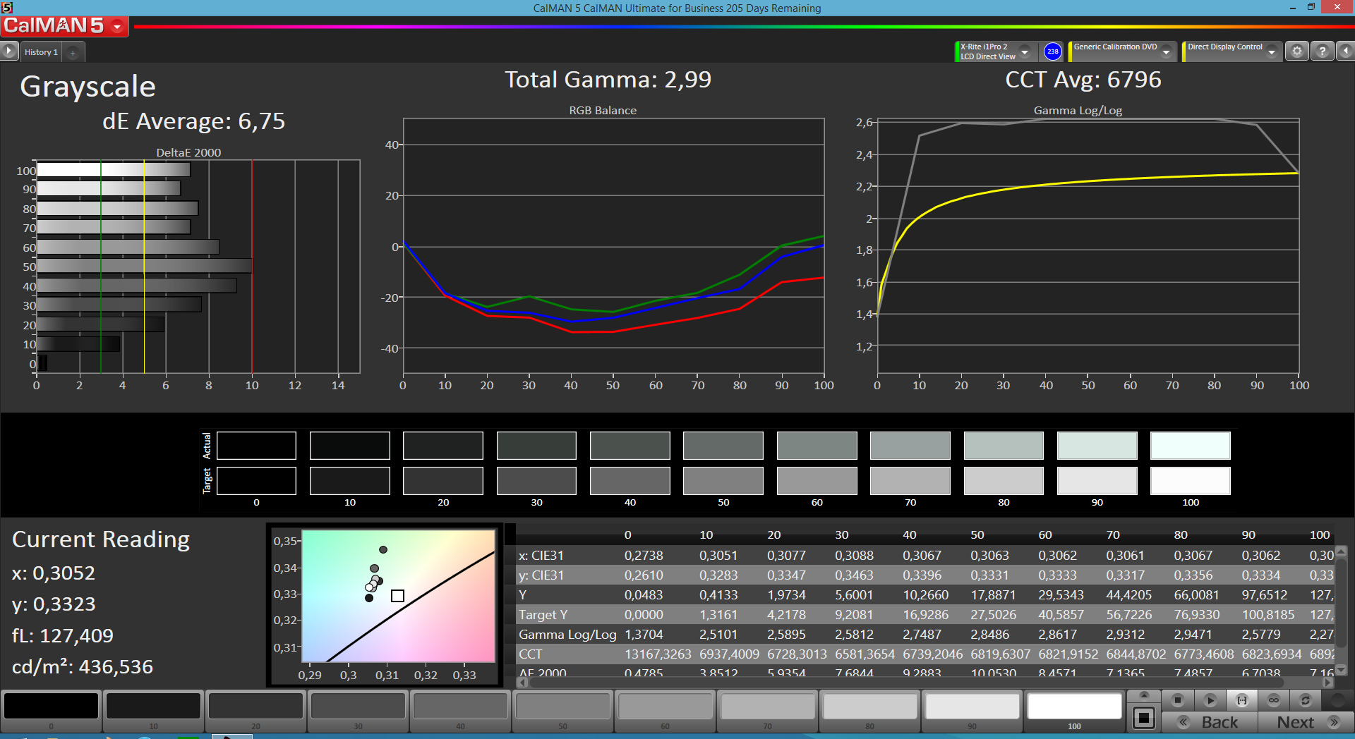The width and height of the screenshot is (1355, 739).
Task: Click the refresh arrows icon
Action: click(x=1306, y=700)
